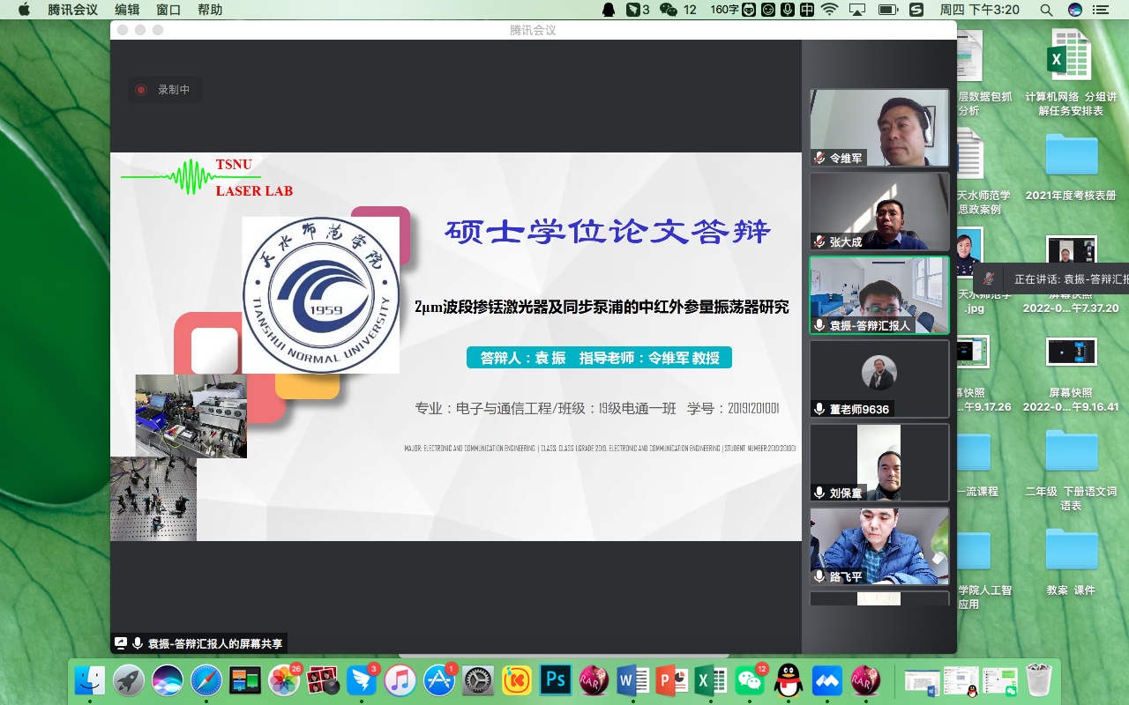Select the 计算机网络 分组讲解任务安排表 Excel file

pos(1071,73)
